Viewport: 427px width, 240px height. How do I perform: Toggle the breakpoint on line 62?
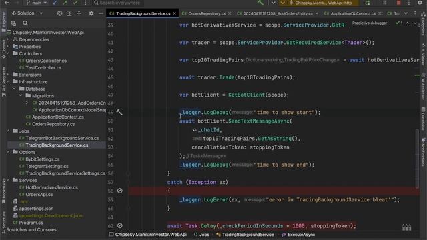(x=120, y=225)
